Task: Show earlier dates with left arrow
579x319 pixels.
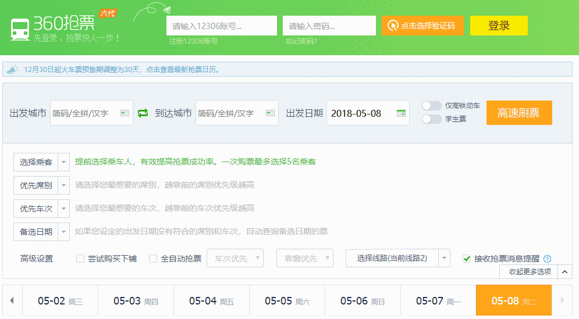Action: (12, 300)
